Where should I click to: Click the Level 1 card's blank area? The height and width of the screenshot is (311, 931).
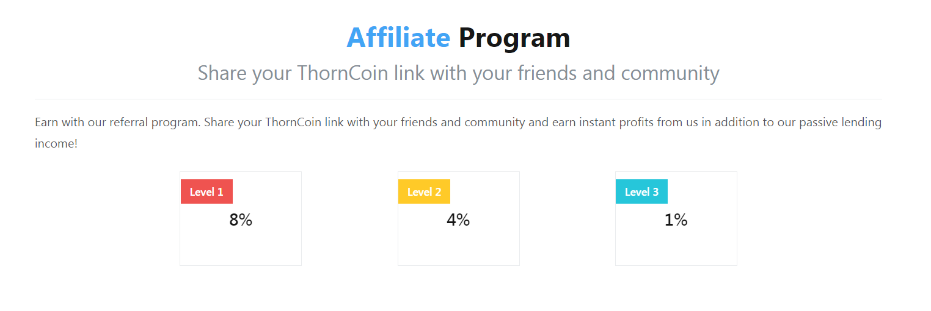[x=241, y=247]
